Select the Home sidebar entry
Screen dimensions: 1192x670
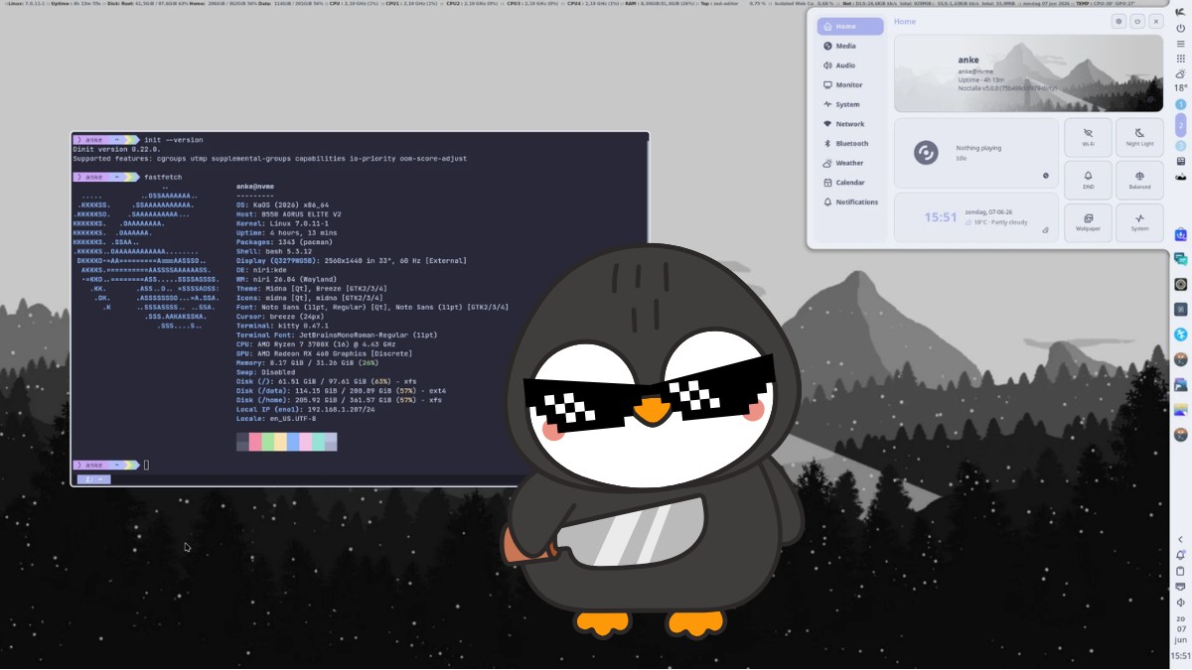click(x=850, y=27)
